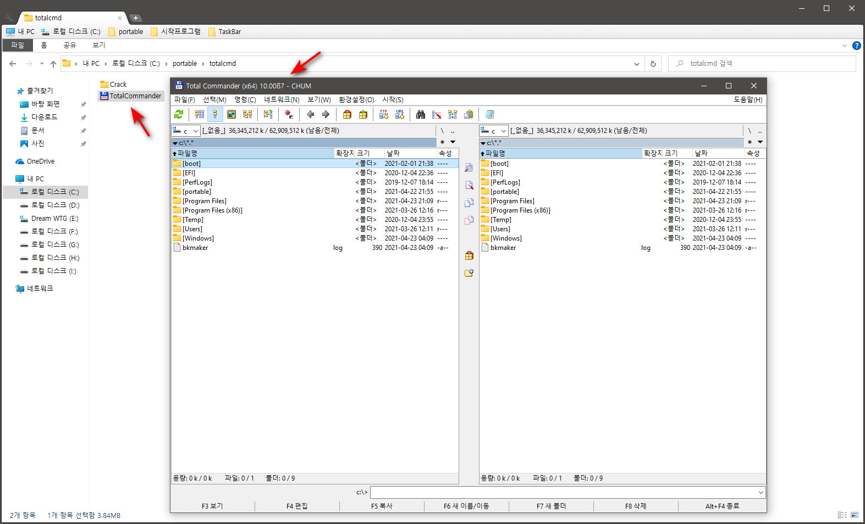Open the FTP connect toolbar icon
The image size is (865, 524).
pyautogui.click(x=384, y=114)
